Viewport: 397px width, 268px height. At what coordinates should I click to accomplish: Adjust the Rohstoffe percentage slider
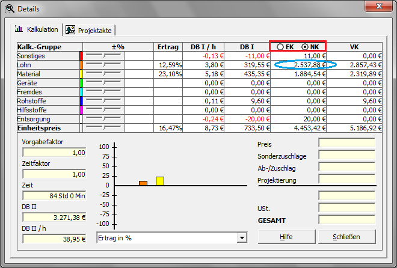[x=103, y=101]
